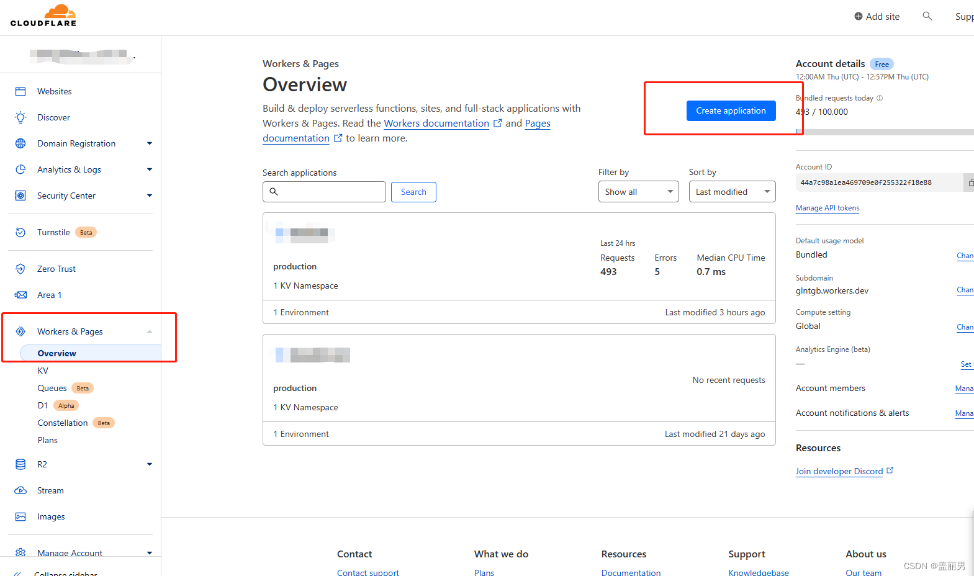
Task: Collapse the Workers & Pages submenu arrow
Action: coord(150,331)
